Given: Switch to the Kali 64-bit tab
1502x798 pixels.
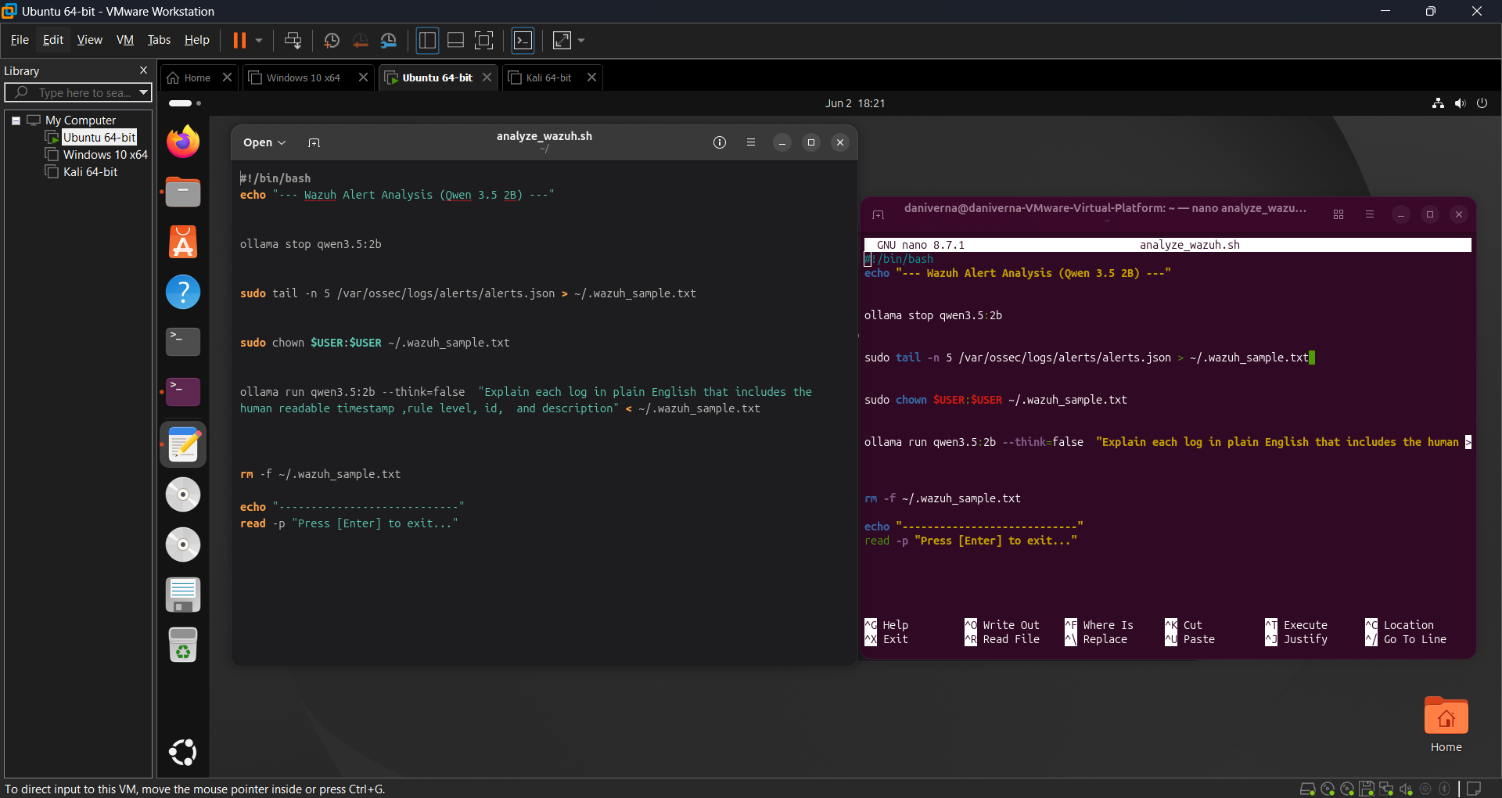Looking at the screenshot, I should coord(548,77).
